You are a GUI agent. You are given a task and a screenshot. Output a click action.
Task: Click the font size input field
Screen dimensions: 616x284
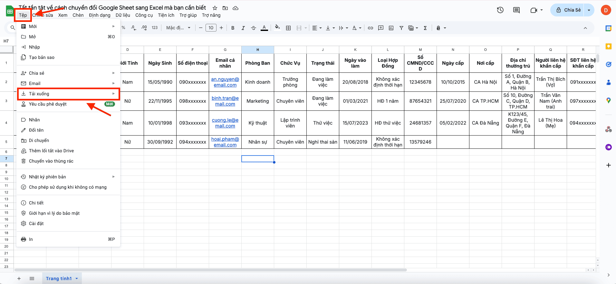[x=211, y=28]
